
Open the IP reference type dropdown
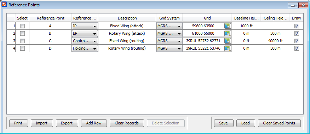click(x=85, y=26)
